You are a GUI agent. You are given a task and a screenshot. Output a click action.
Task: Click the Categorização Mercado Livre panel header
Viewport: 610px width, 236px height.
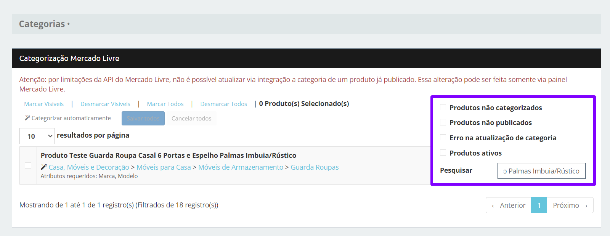tap(307, 58)
